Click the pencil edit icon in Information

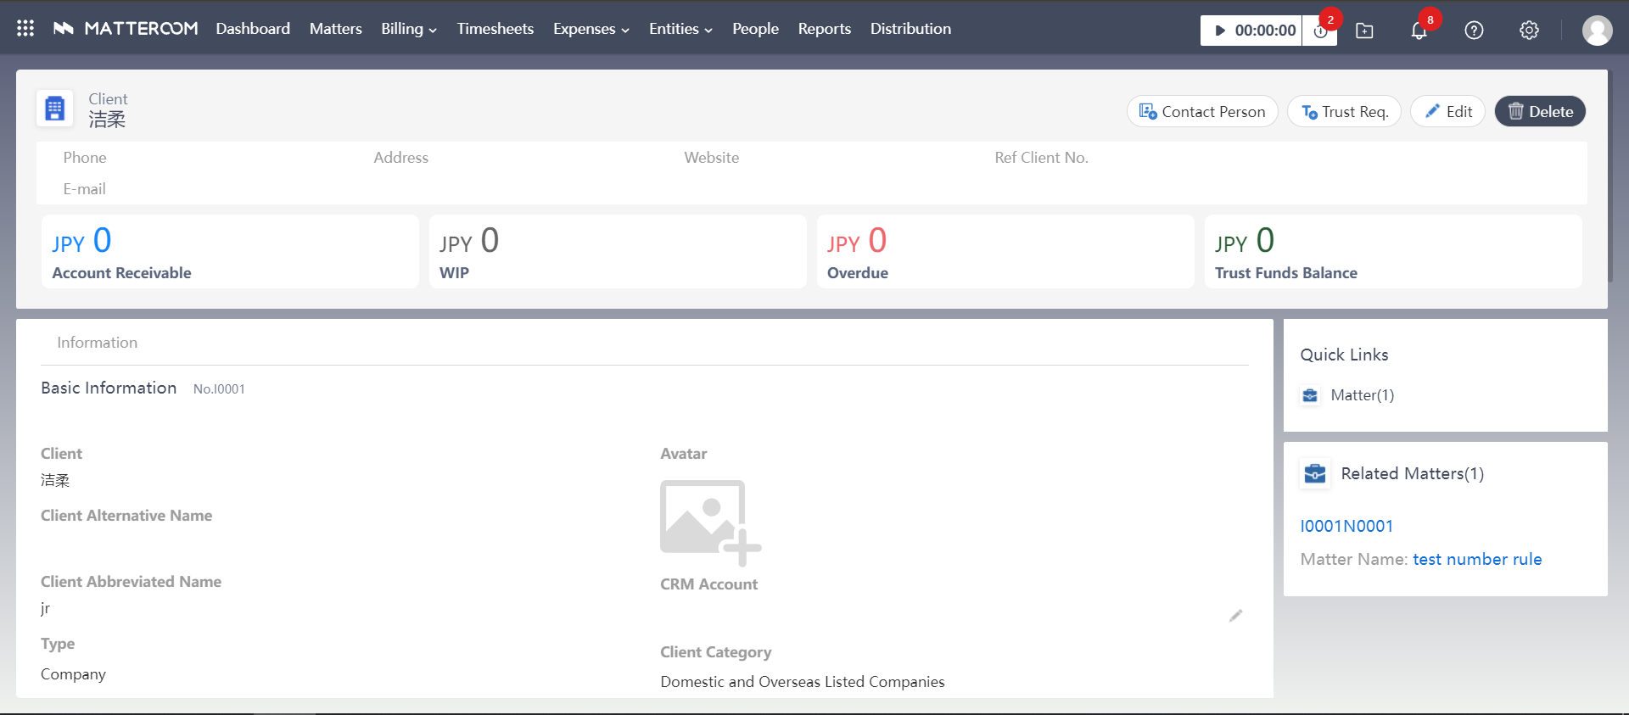[1235, 616]
